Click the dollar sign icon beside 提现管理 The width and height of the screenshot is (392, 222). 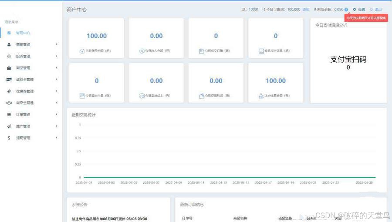tap(9, 138)
